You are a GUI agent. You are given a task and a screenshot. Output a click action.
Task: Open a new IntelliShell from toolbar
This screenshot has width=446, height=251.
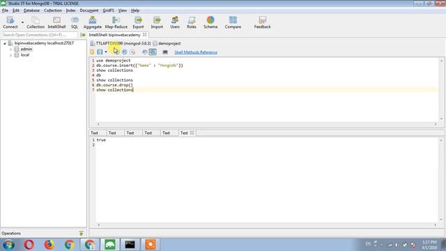56,22
